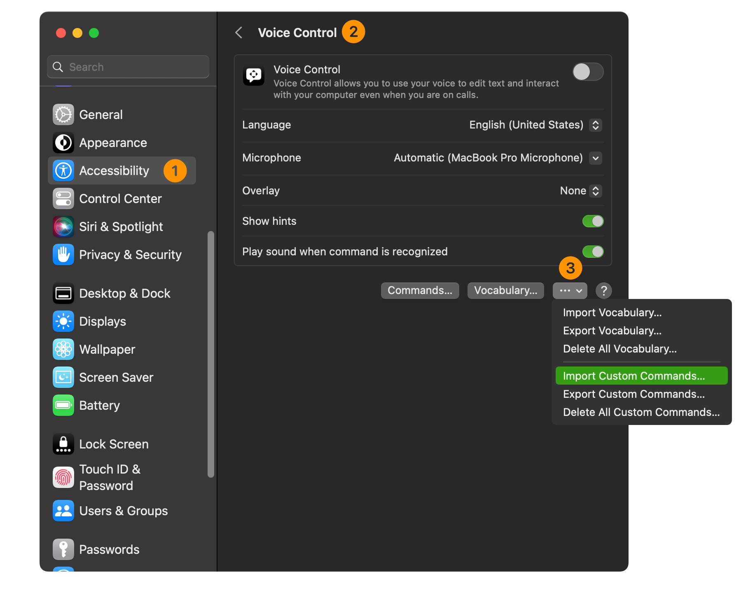Open General settings
Screen dimensions: 755x614
122,114
